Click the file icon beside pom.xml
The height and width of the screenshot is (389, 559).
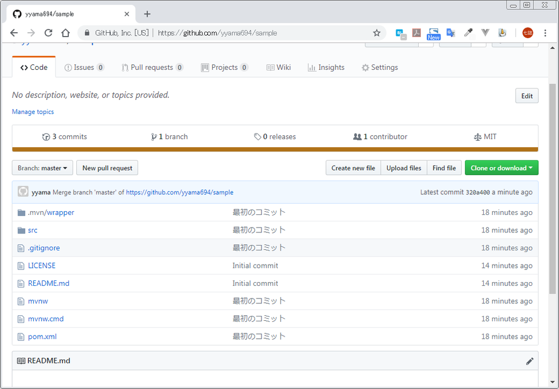tap(21, 337)
